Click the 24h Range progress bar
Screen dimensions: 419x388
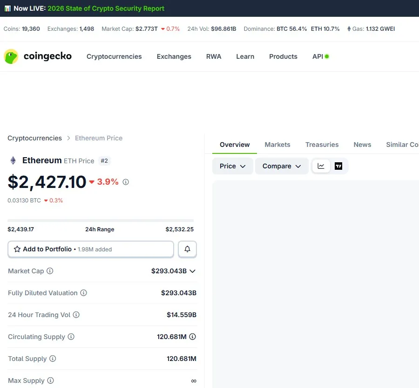click(x=101, y=221)
